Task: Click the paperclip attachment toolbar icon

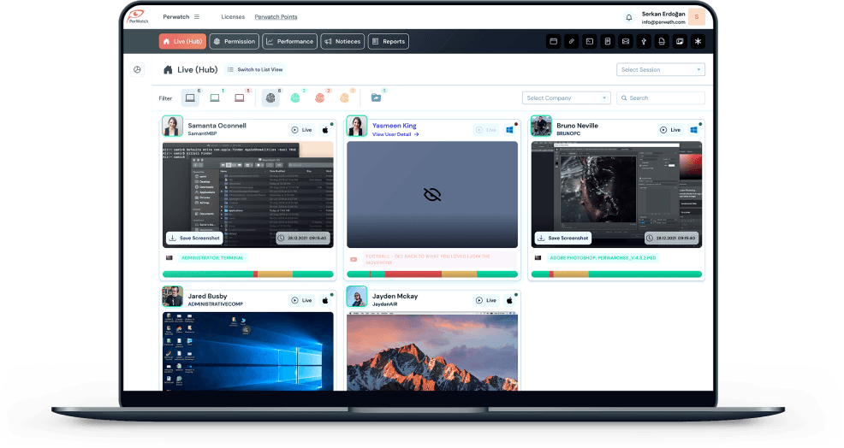Action: (x=572, y=41)
